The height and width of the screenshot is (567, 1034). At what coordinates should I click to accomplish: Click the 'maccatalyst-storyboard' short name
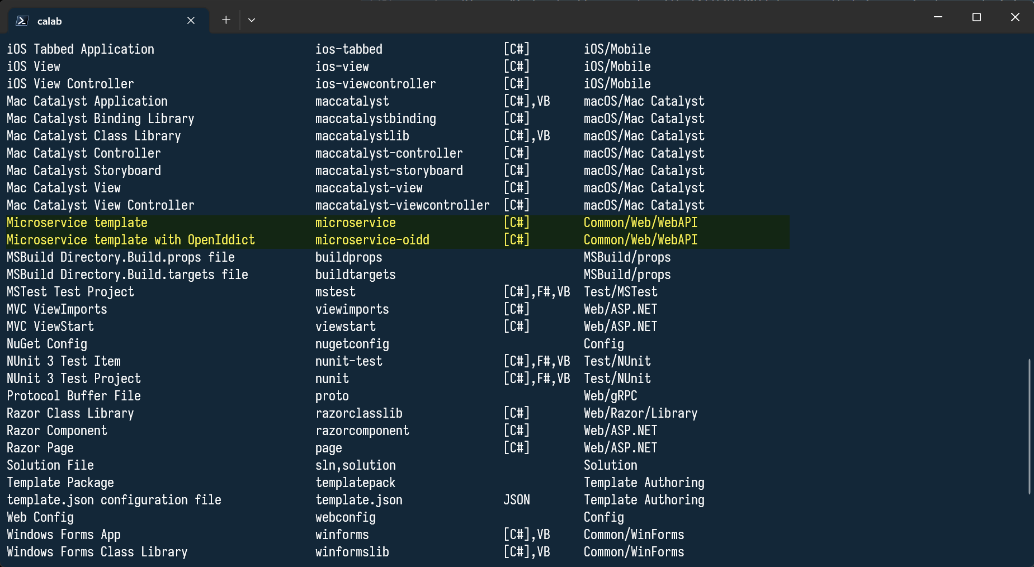point(389,171)
